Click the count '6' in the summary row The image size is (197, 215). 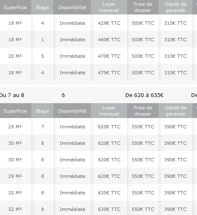[63, 95]
